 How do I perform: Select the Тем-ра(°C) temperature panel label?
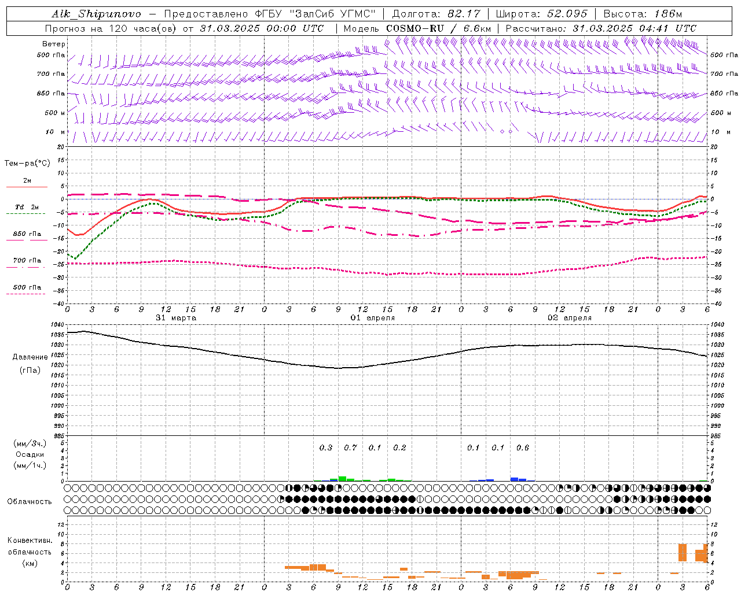click(x=27, y=164)
